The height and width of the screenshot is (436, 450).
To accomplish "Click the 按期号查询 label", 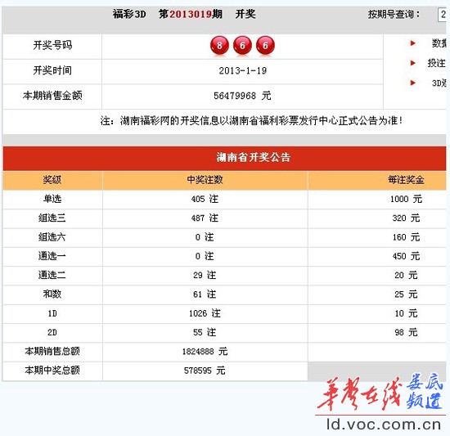I will click(394, 14).
